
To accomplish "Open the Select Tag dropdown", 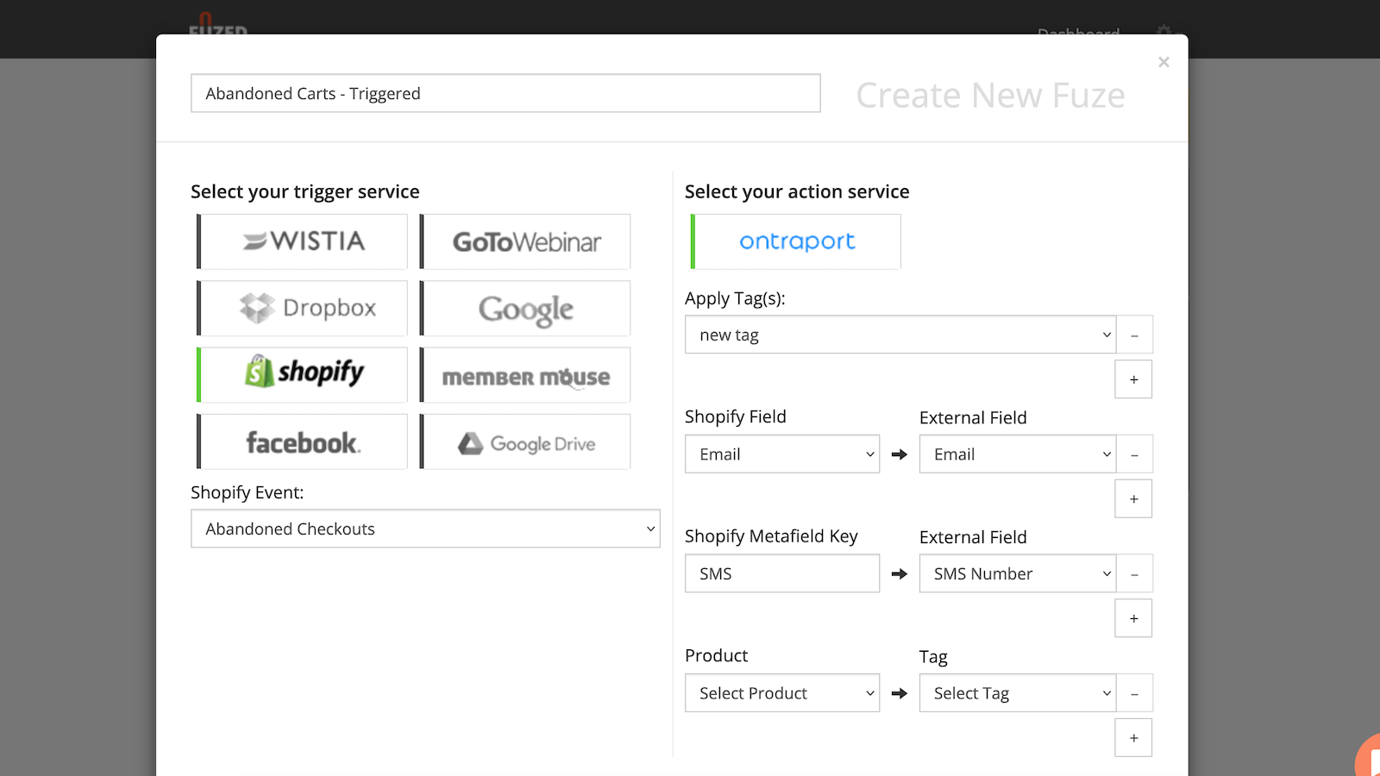I will [1018, 692].
